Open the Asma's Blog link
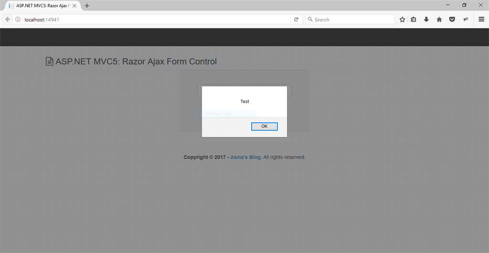 [245, 157]
